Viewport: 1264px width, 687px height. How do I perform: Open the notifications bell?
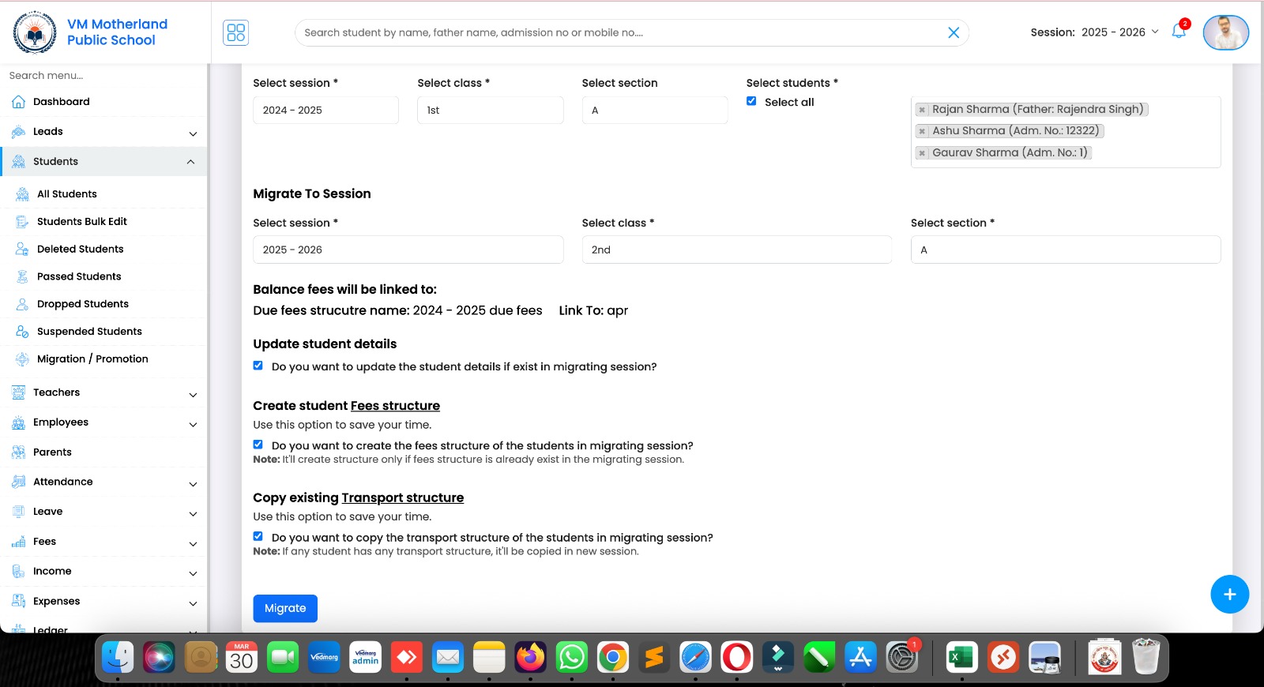coord(1179,32)
